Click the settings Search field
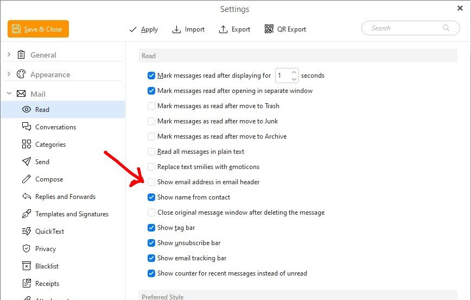The height and width of the screenshot is (300, 471). 407,28
